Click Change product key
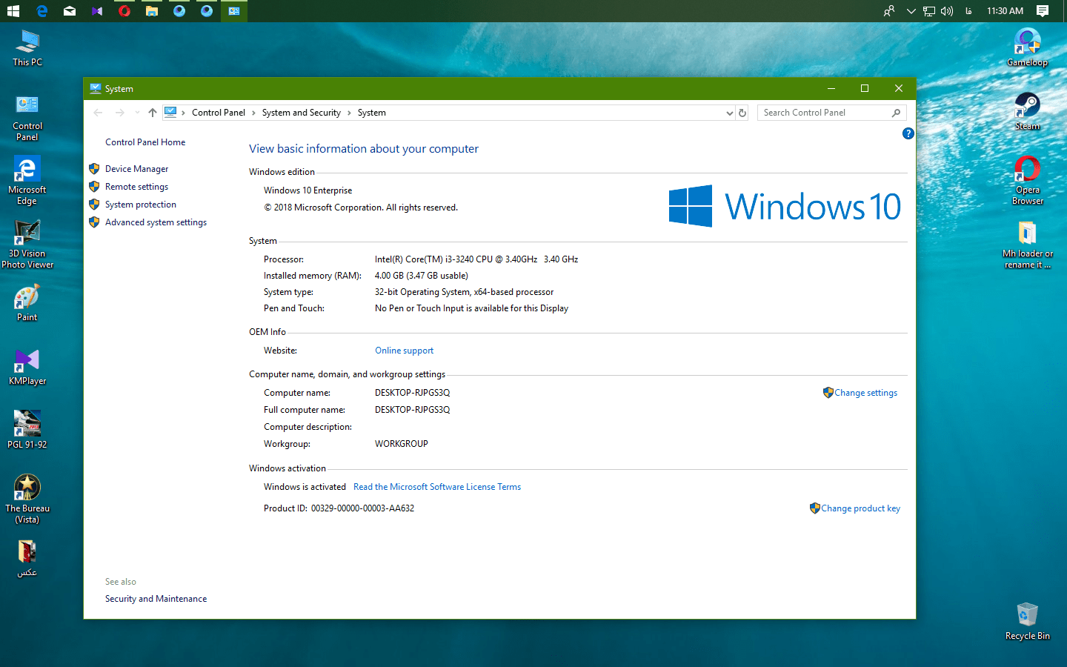 [x=860, y=508]
